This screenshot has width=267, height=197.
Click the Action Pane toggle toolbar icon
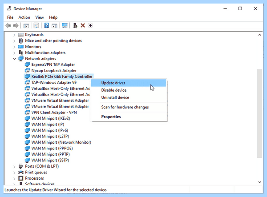pos(54,25)
